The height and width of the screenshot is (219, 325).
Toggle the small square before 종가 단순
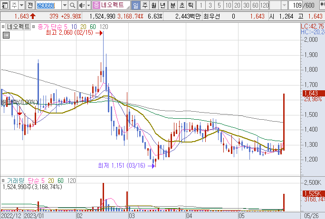(x=34, y=27)
